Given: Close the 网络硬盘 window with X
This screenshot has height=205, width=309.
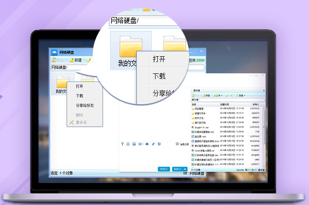Looking at the screenshot, I should [x=201, y=51].
